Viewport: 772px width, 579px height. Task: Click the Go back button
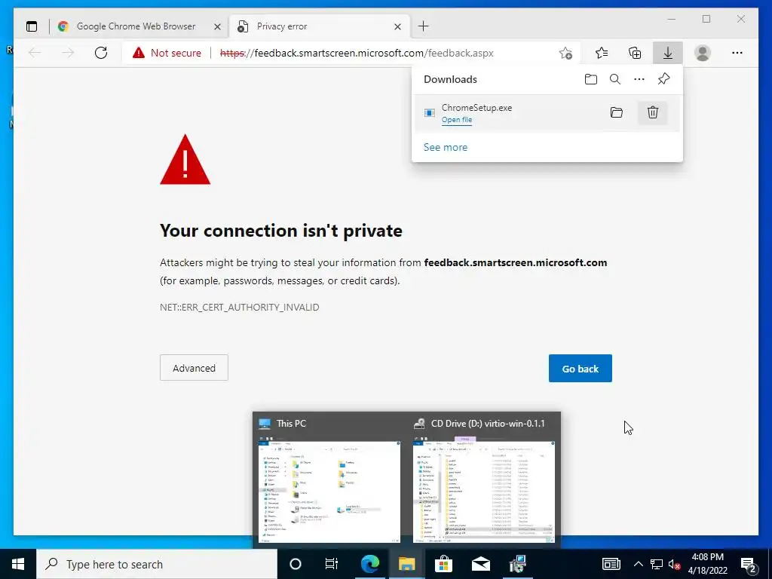click(x=580, y=368)
